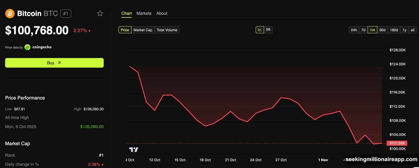The height and width of the screenshot is (168, 419).
Task: Set chart range to 24h
Action: click(x=354, y=30)
